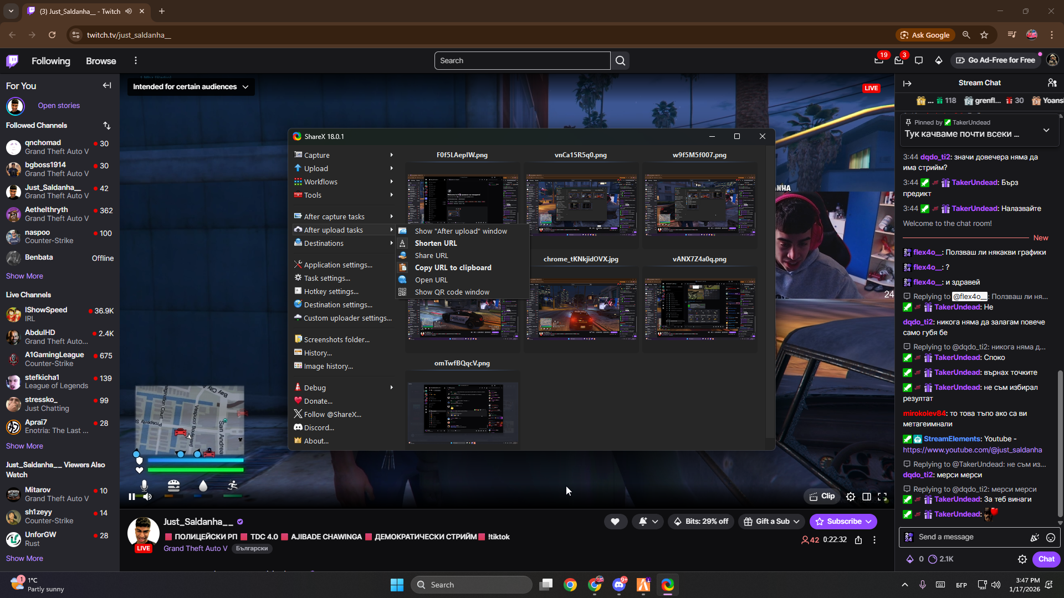Viewport: 1064px width, 598px height.
Task: Open the omTwfBQqcV.png screenshot thumbnail
Action: coord(463,411)
